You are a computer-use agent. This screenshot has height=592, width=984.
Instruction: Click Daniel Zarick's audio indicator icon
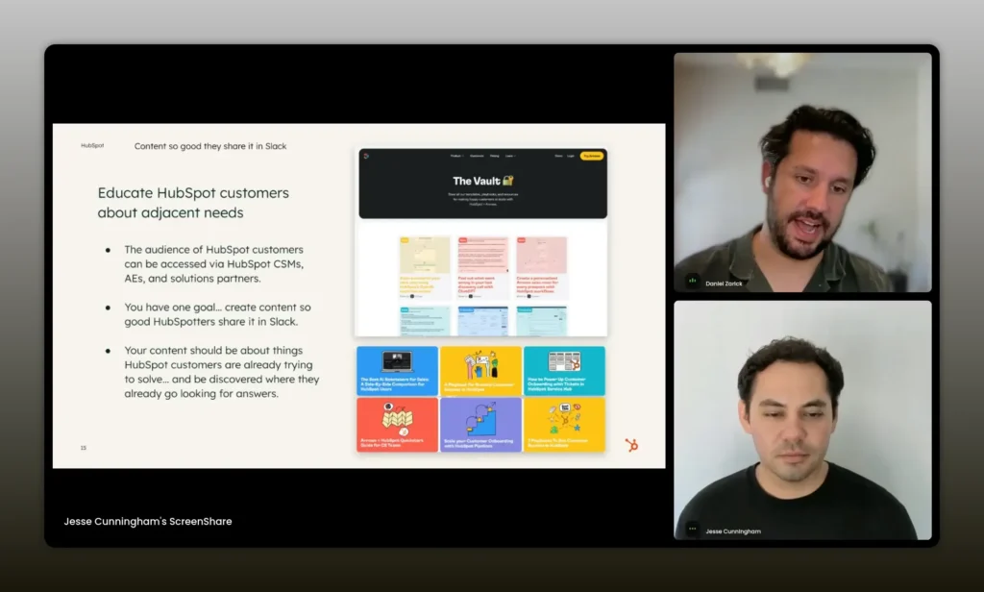(692, 281)
